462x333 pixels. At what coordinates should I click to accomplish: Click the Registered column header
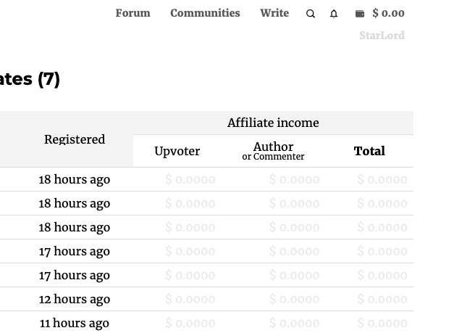[75, 139]
